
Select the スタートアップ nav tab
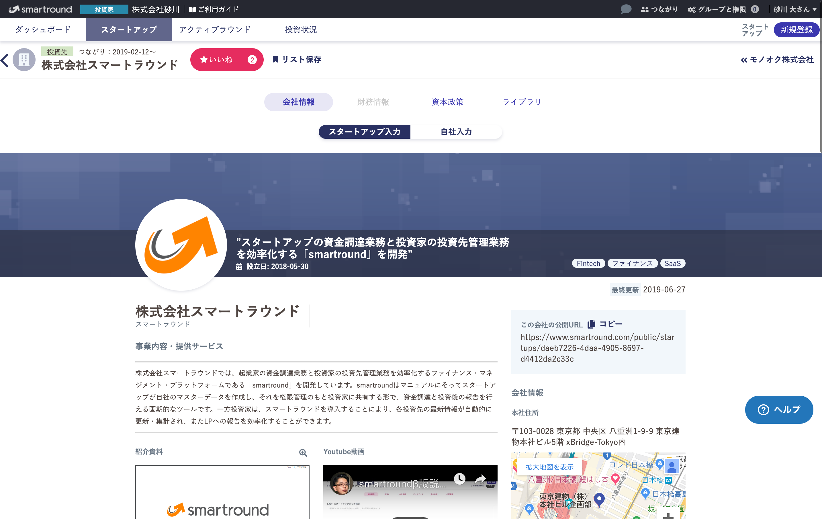click(x=129, y=30)
